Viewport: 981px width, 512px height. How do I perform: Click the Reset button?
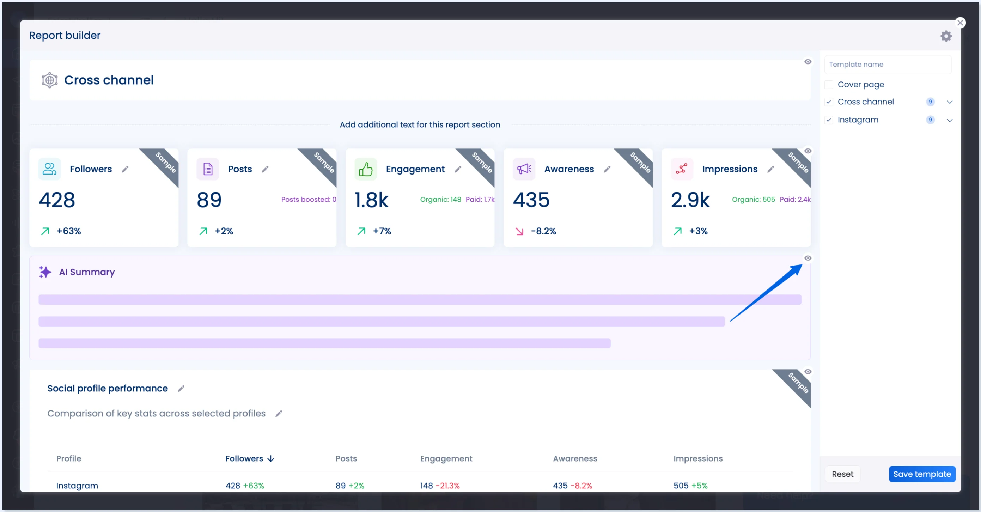pyautogui.click(x=842, y=474)
